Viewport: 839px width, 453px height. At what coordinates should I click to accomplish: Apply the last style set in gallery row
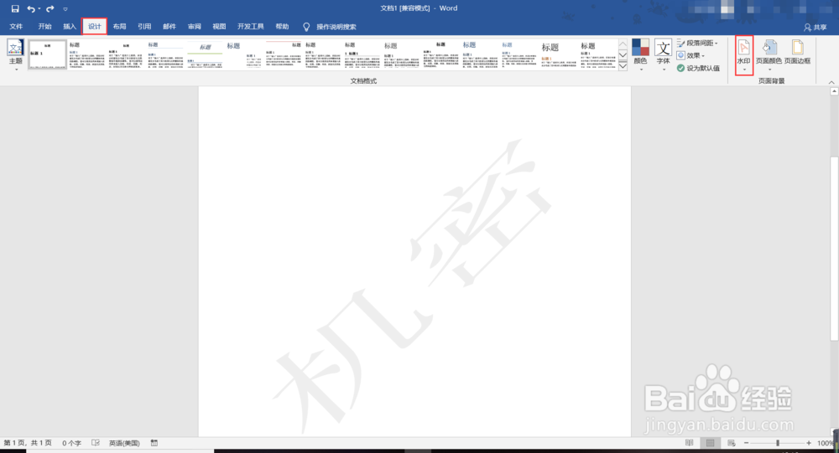click(x=598, y=54)
